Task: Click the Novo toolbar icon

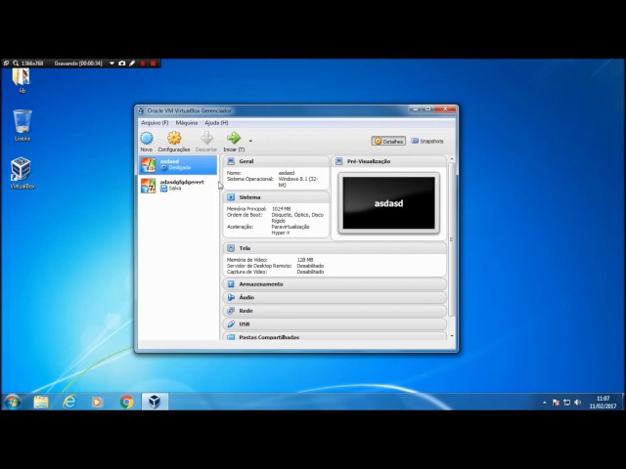Action: [x=147, y=139]
